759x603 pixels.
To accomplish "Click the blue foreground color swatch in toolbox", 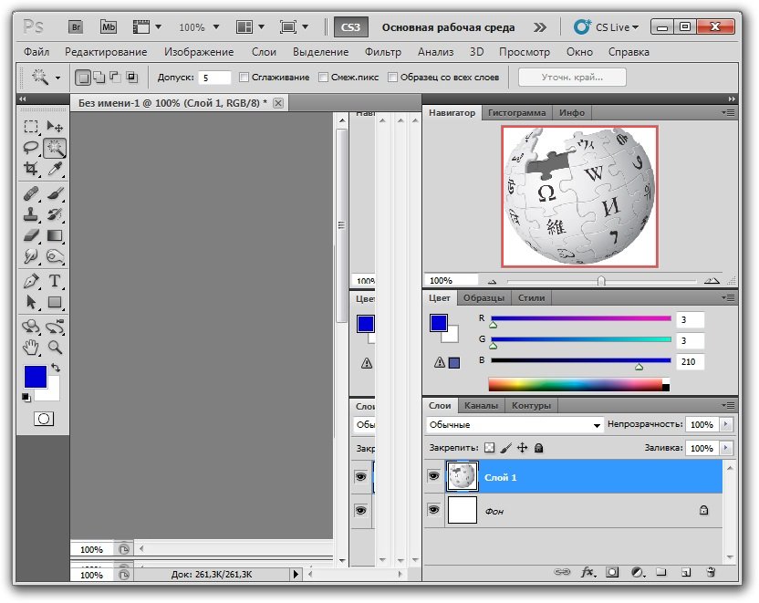I will point(35,376).
